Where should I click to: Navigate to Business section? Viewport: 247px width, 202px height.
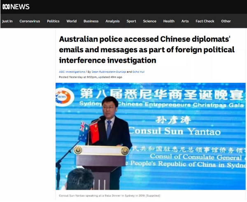coord(91,21)
